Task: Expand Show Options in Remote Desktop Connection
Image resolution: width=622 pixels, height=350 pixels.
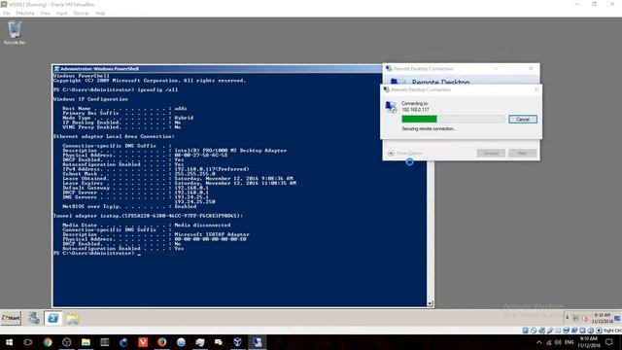Action: point(405,154)
